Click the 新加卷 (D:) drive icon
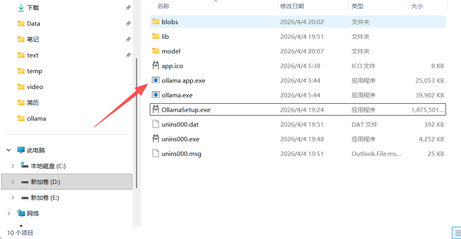This screenshot has width=461, height=239. coord(25,182)
